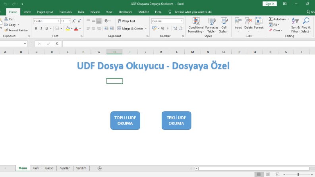This screenshot has width=315, height=177.
Task: Select Bottom Align icon
Action: 99,21
